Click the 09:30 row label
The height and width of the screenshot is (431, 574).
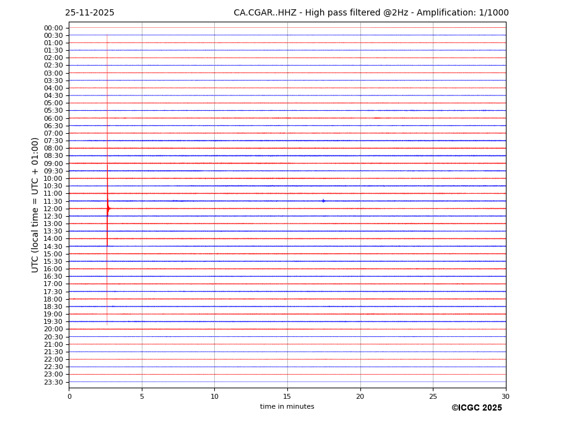click(53, 171)
